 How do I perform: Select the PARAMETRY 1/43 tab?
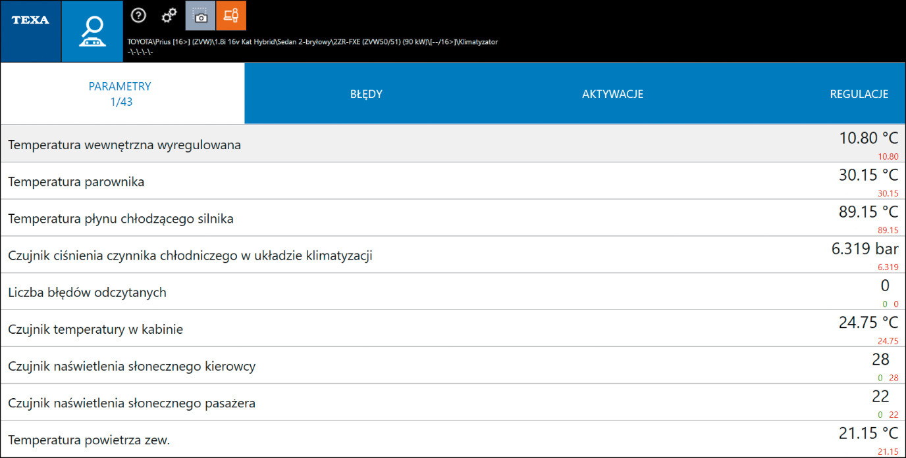pos(120,94)
